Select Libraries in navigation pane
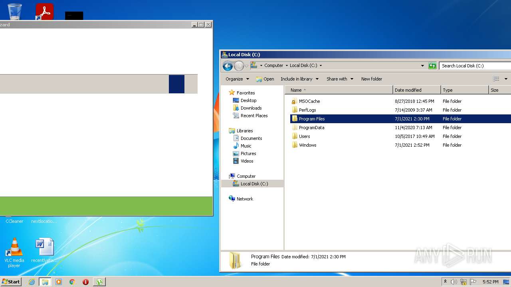511x287 pixels. 244,131
